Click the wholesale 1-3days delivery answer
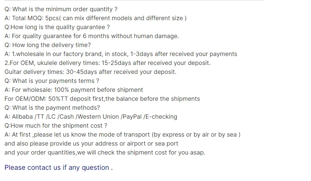 pos(121,54)
